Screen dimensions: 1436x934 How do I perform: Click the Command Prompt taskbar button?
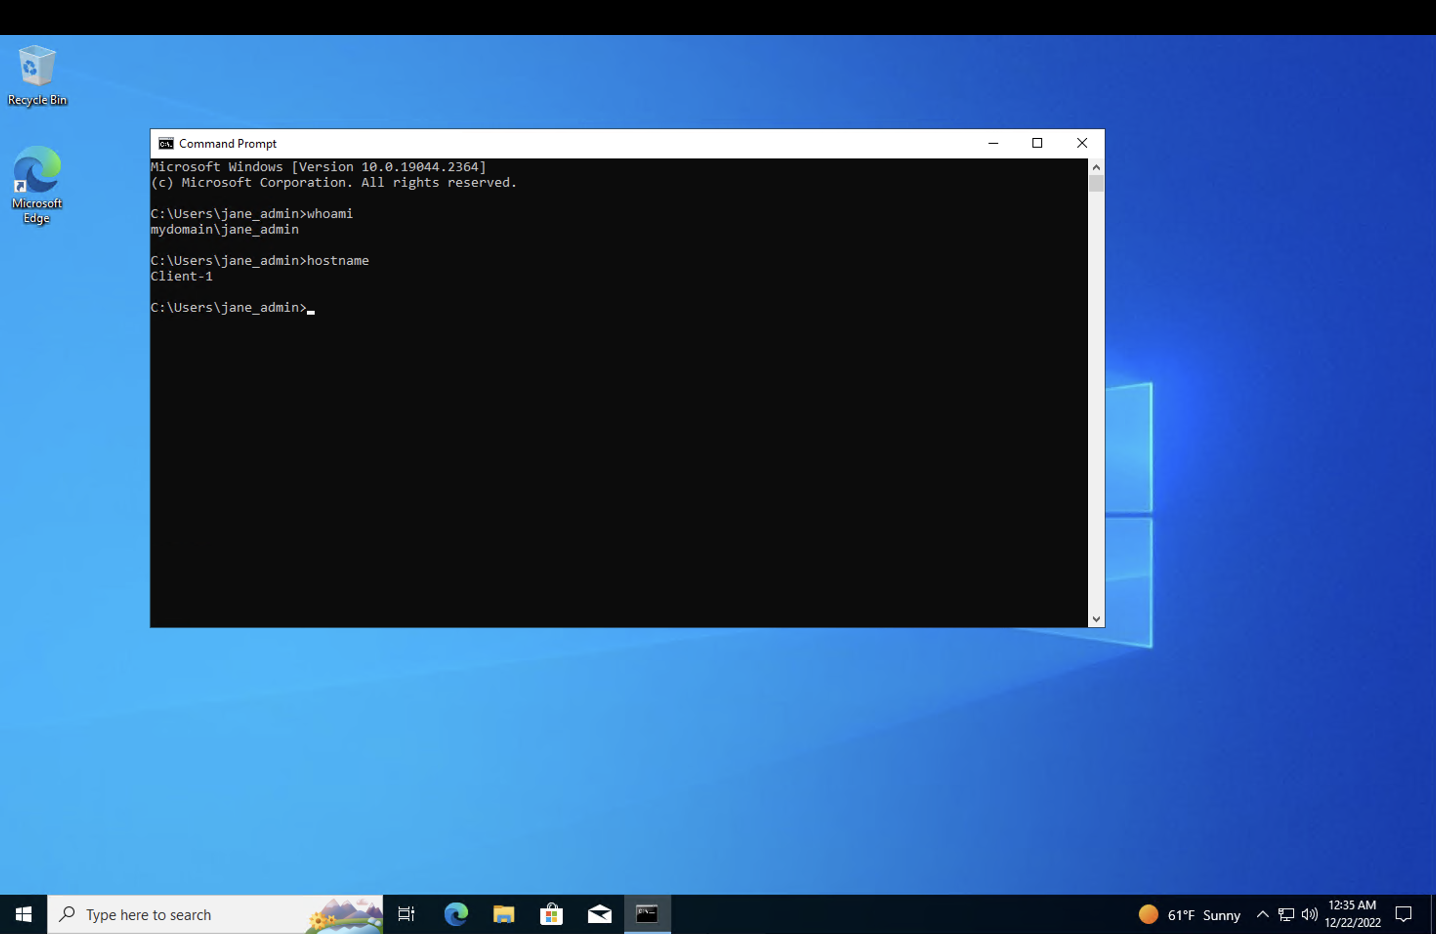pyautogui.click(x=647, y=914)
